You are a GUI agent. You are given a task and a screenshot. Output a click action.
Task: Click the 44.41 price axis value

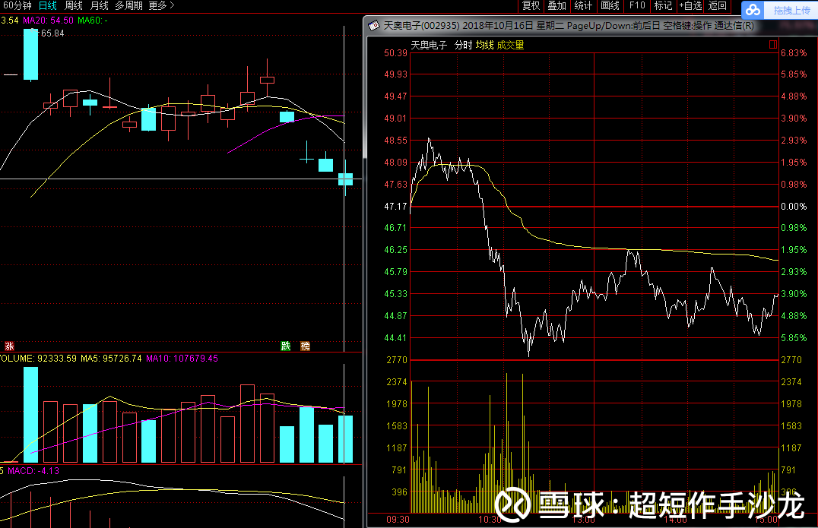[395, 338]
